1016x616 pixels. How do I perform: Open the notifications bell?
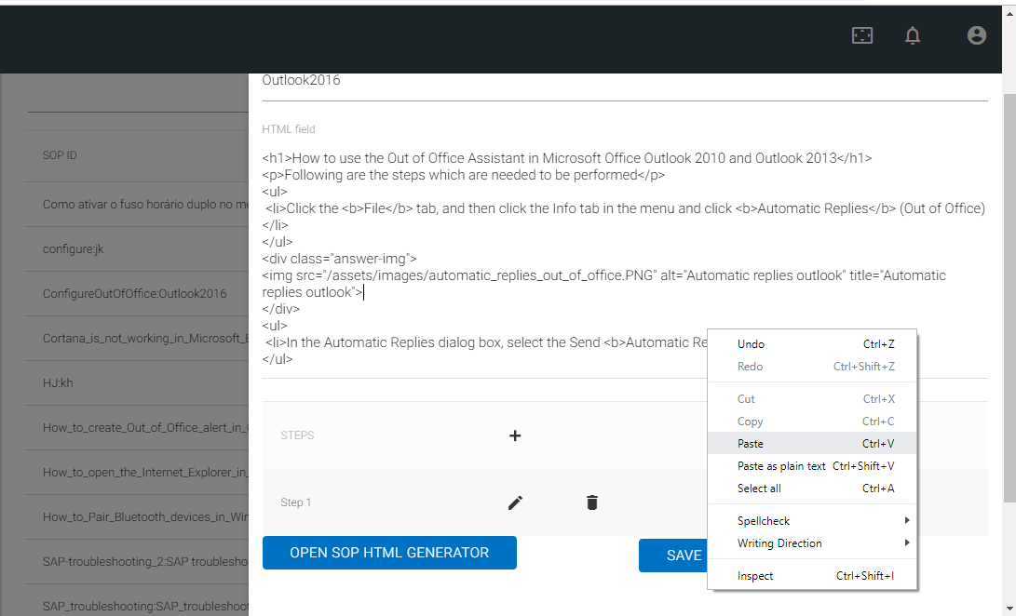click(x=913, y=35)
